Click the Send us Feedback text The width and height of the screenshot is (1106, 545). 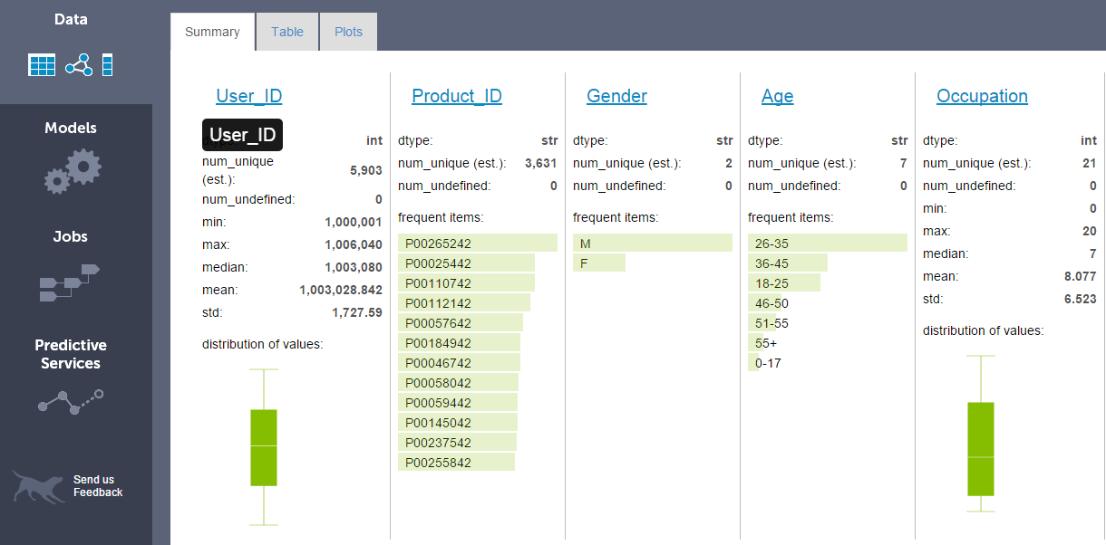(x=97, y=486)
